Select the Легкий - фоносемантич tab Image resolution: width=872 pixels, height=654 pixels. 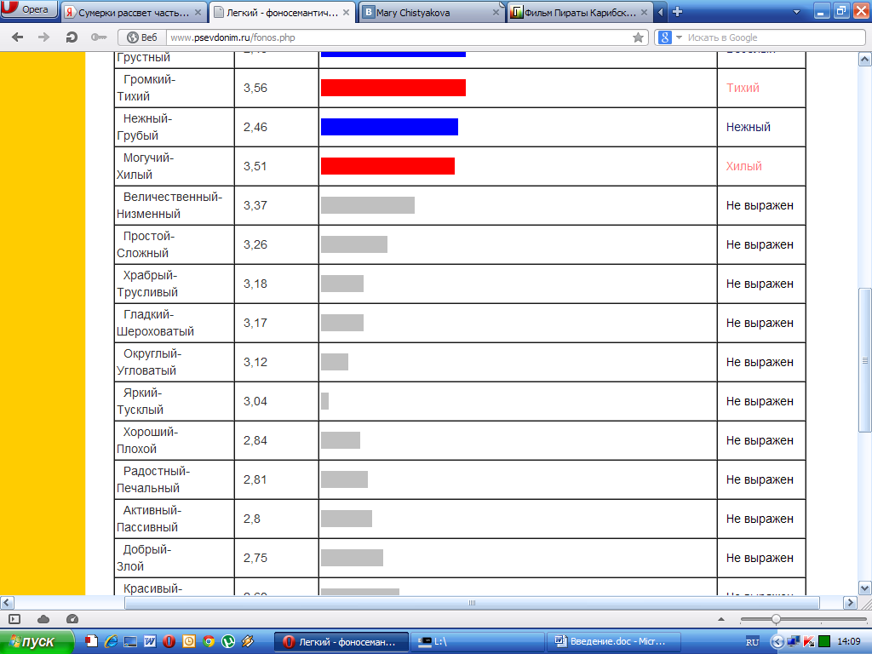[x=283, y=12]
